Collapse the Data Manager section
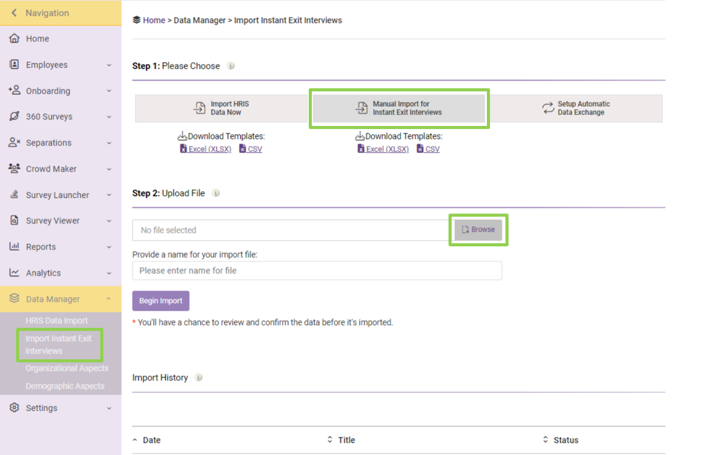This screenshot has width=709, height=455. (x=109, y=299)
